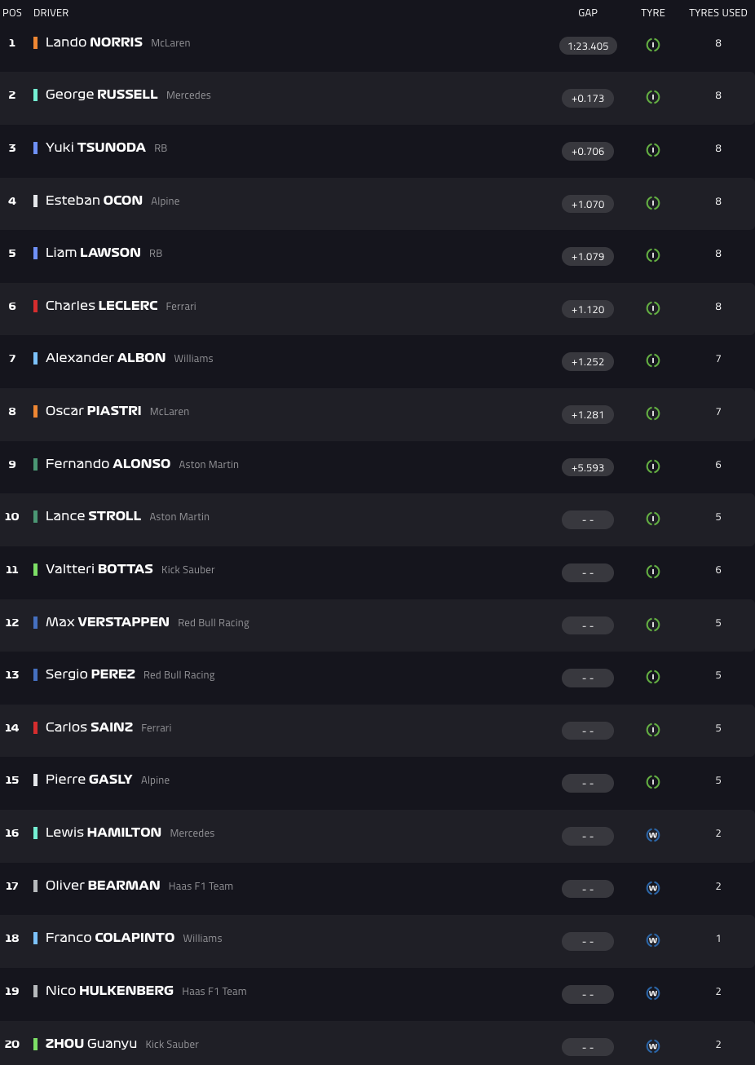Click Lewis Hamilton's wet tyre icon
This screenshot has height=1065, width=755.
653,835
